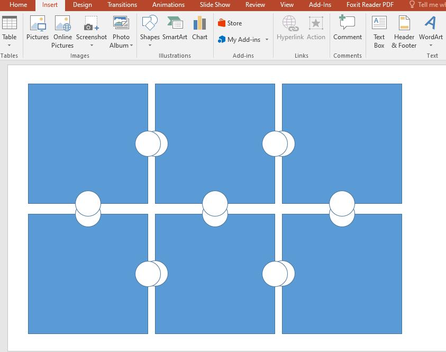Open the Table dropdown arrow

(x=10, y=44)
